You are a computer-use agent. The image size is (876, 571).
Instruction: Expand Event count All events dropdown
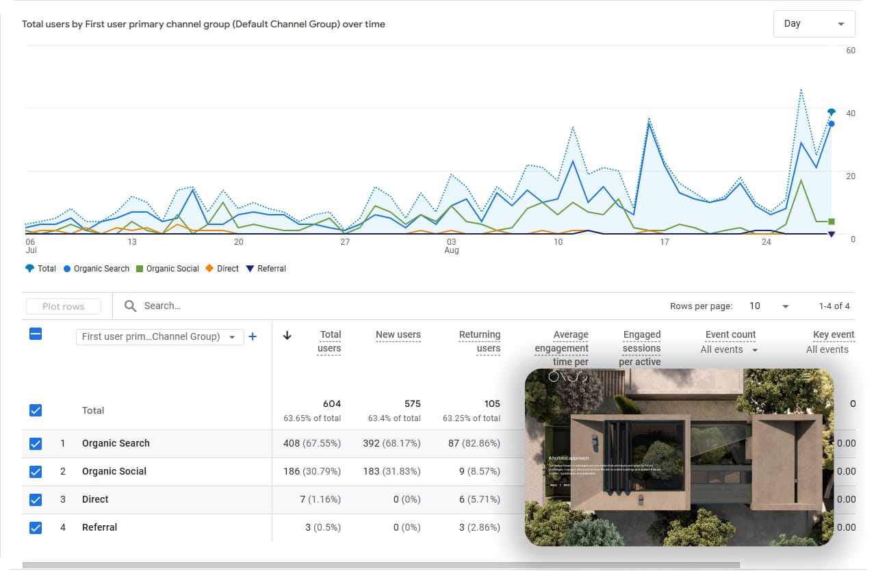pyautogui.click(x=730, y=349)
